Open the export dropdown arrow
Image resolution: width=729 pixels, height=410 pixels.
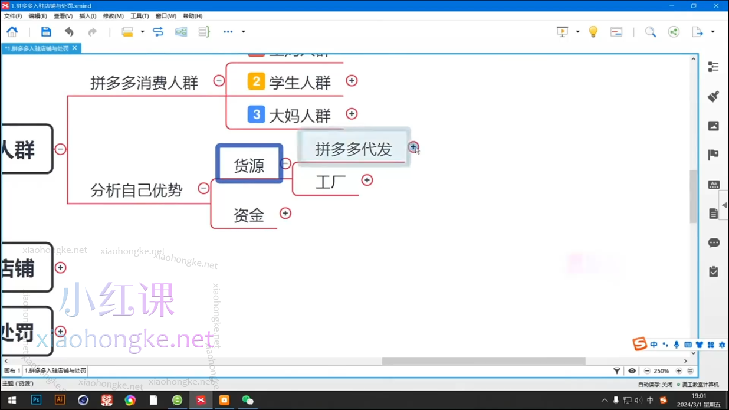point(714,31)
